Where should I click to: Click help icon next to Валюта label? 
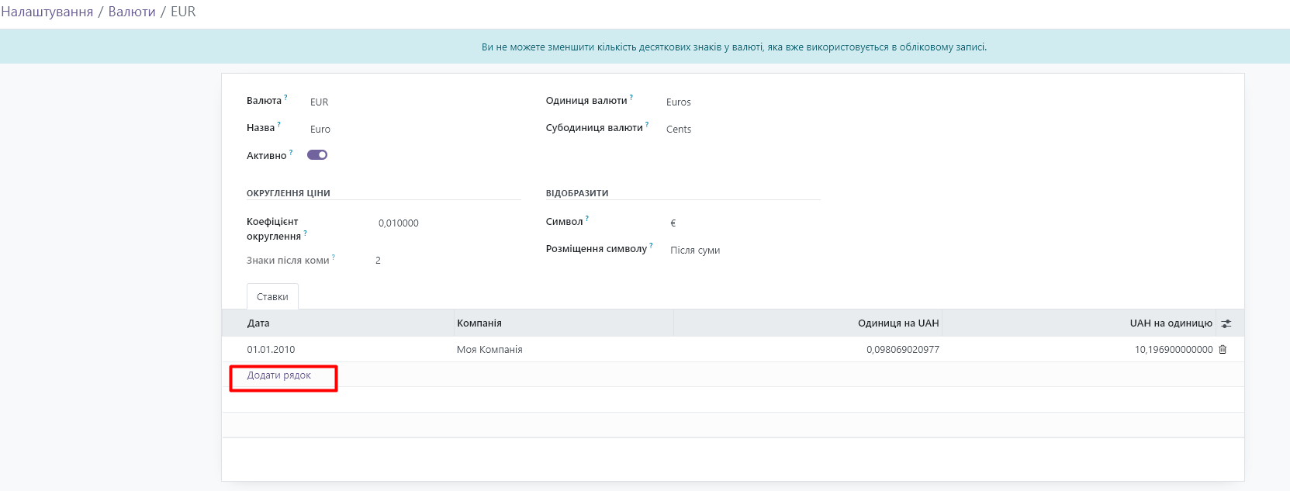[285, 98]
